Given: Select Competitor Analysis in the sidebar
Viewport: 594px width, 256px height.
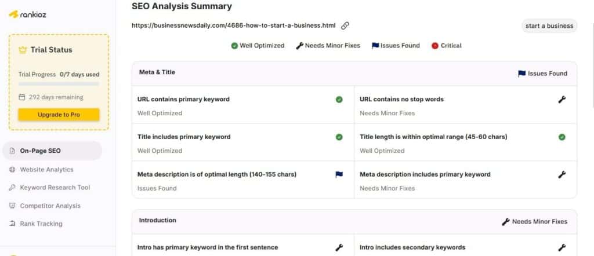Looking at the screenshot, I should (x=50, y=206).
